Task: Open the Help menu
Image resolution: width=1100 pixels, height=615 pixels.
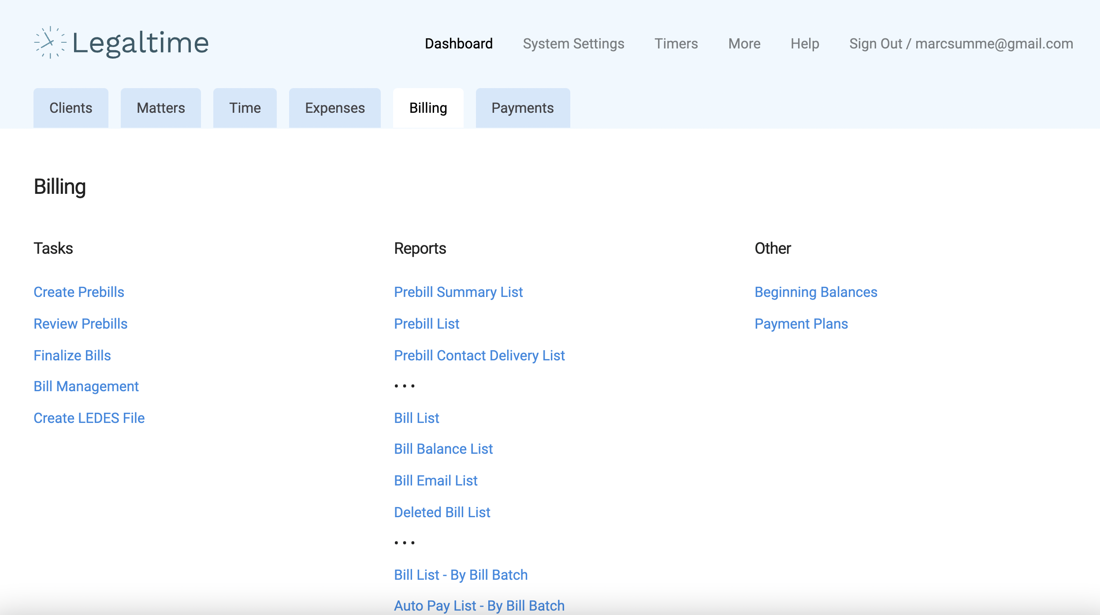Action: (x=805, y=44)
